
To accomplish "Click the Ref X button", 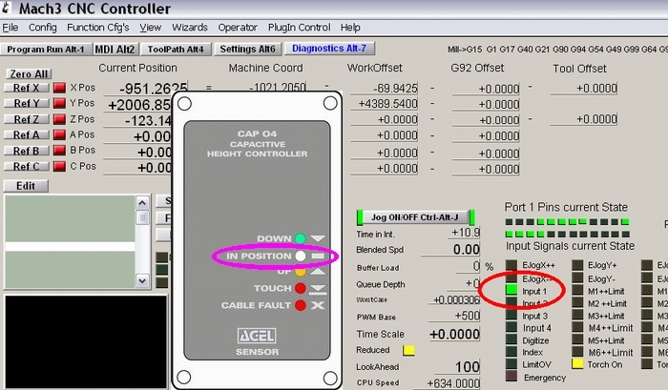I will [x=27, y=88].
